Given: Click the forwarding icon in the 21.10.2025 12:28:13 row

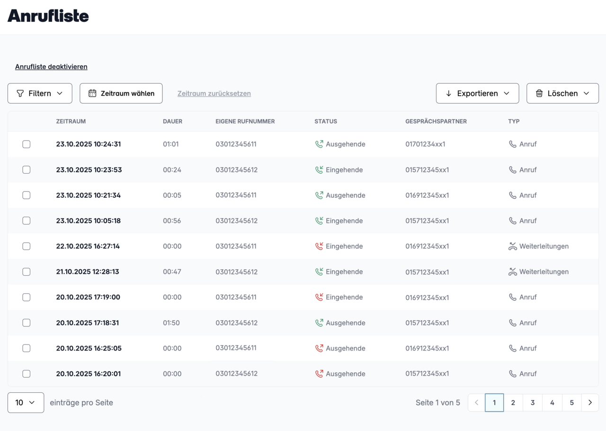Looking at the screenshot, I should tap(512, 272).
